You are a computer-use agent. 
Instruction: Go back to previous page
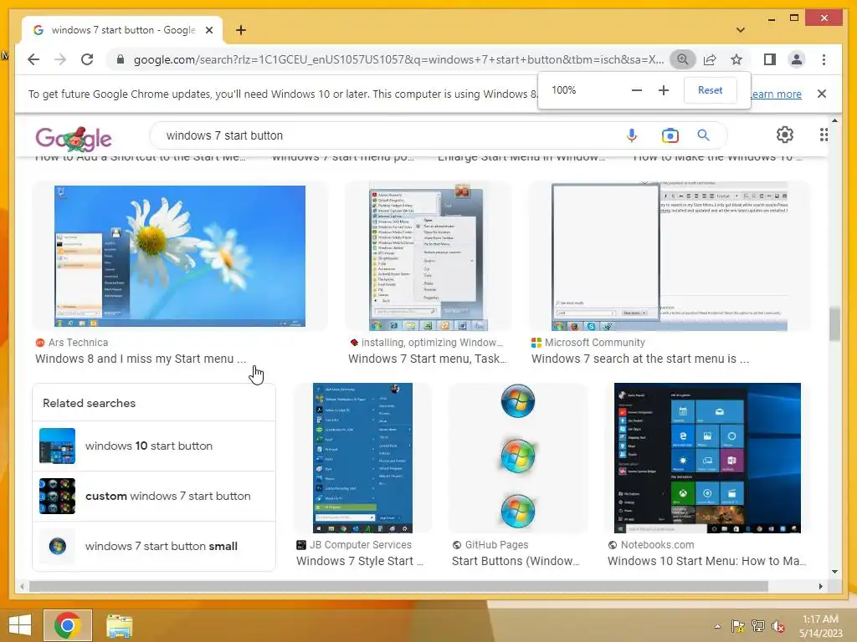pos(33,59)
